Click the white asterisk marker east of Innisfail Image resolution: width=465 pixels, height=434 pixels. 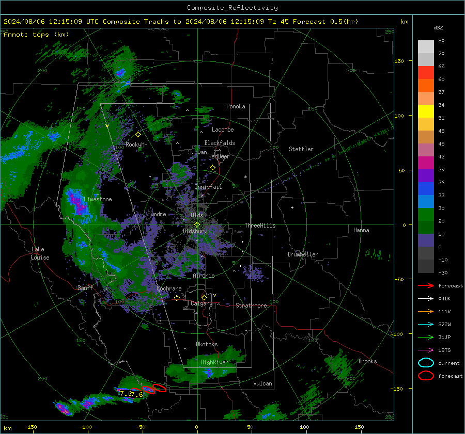click(245, 177)
